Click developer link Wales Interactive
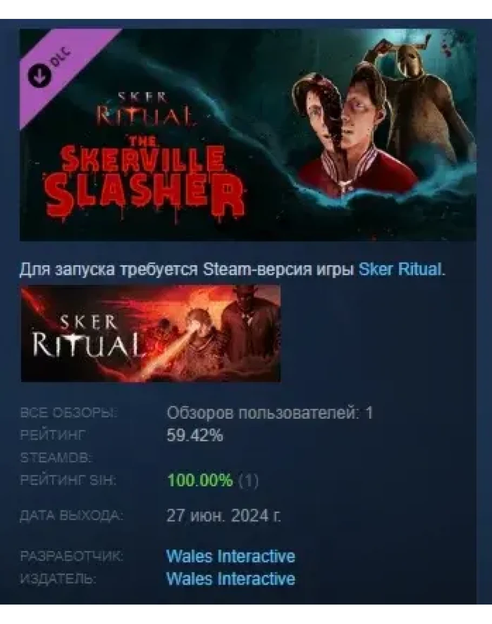 pos(230,556)
